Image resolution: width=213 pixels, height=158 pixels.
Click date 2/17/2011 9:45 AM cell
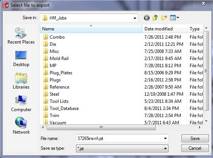point(163,59)
